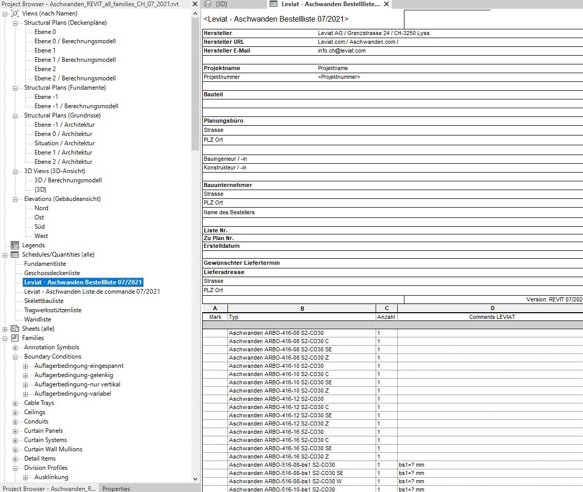The width and height of the screenshot is (583, 492).
Task: Open Ebene 0 structural plan
Action: point(45,32)
